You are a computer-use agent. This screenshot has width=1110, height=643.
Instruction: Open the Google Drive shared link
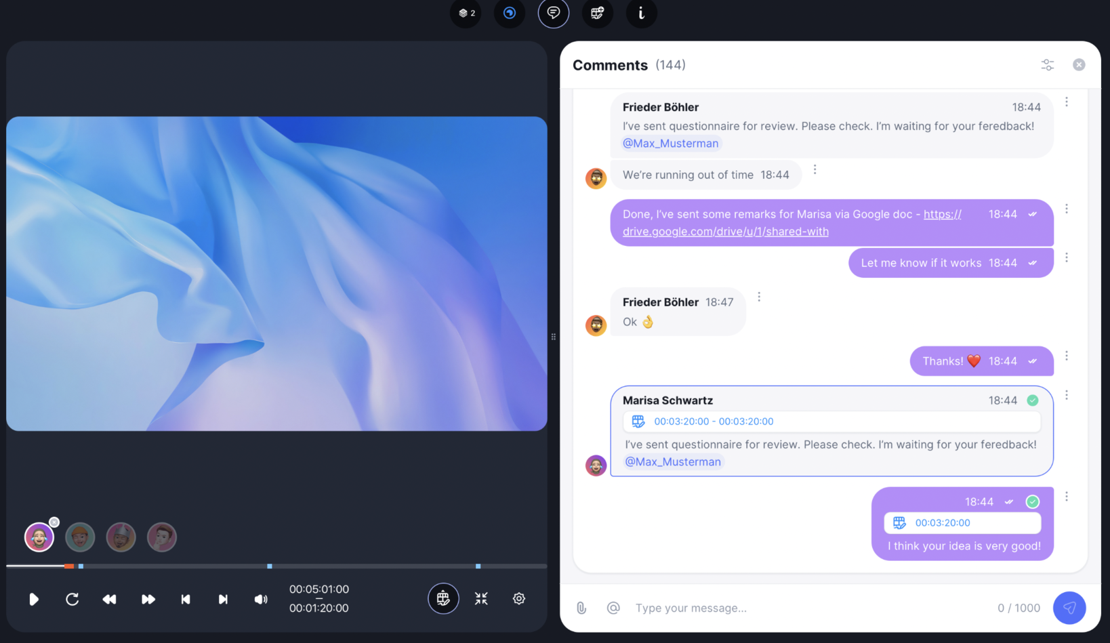click(x=725, y=232)
